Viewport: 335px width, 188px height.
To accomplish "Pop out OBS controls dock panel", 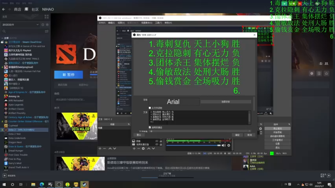I will 289,124.
